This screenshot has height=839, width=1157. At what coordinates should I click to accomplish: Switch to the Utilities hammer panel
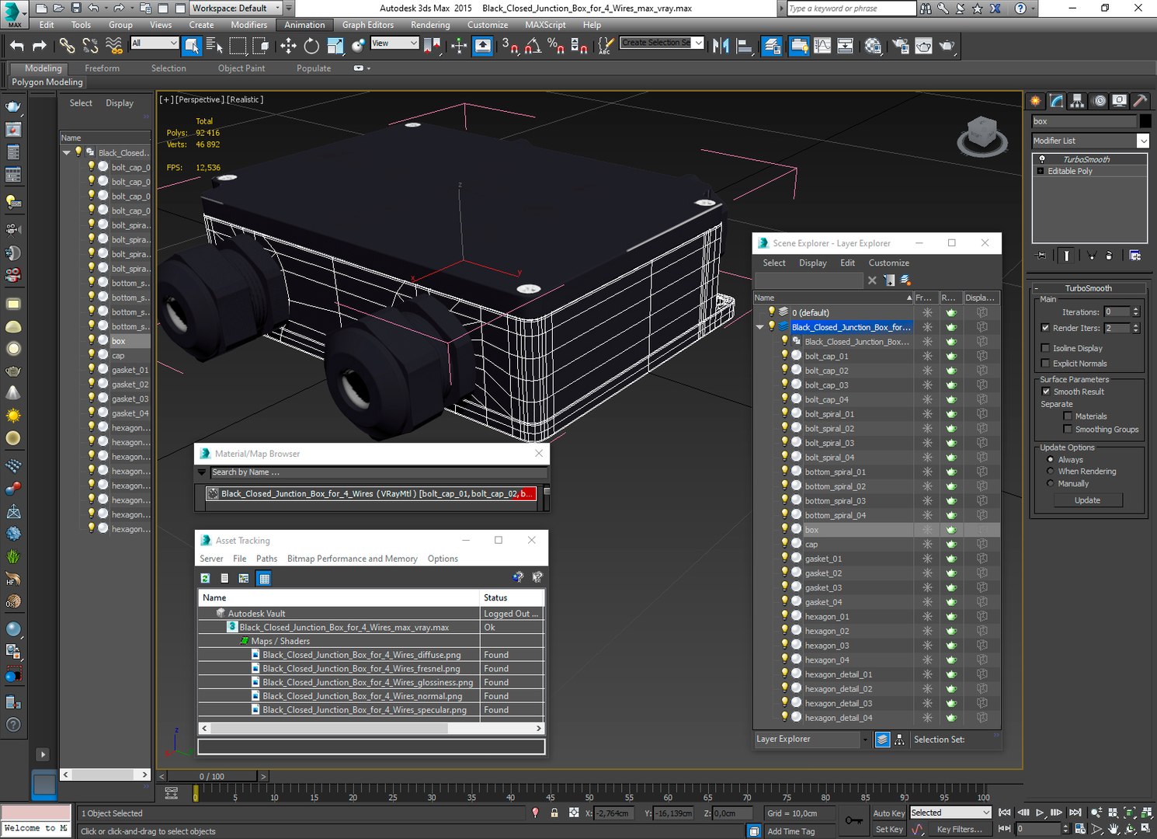tap(1140, 101)
